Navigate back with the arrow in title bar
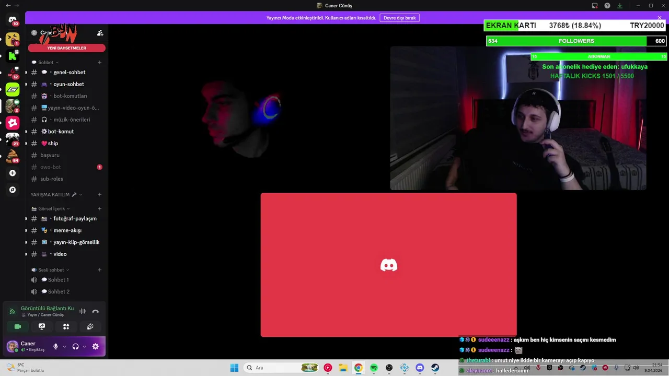 (x=8, y=6)
